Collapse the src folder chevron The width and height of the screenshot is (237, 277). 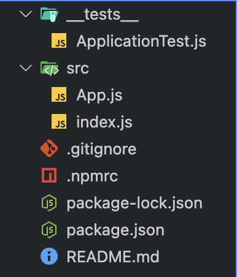click(26, 68)
